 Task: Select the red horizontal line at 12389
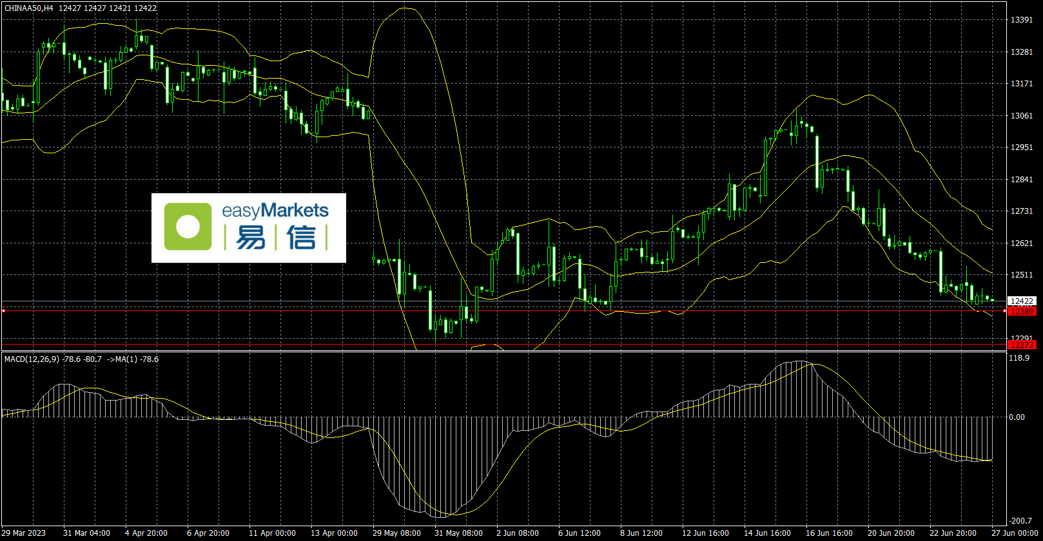503,311
